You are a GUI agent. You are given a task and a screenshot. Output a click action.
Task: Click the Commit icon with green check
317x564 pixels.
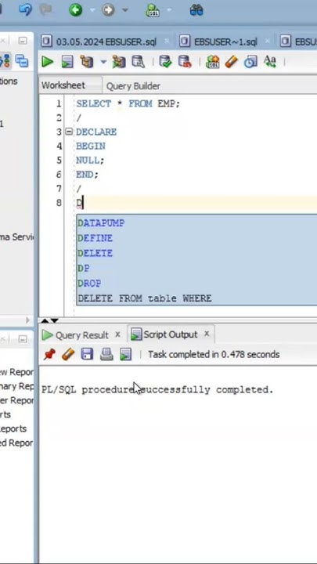pyautogui.click(x=165, y=62)
